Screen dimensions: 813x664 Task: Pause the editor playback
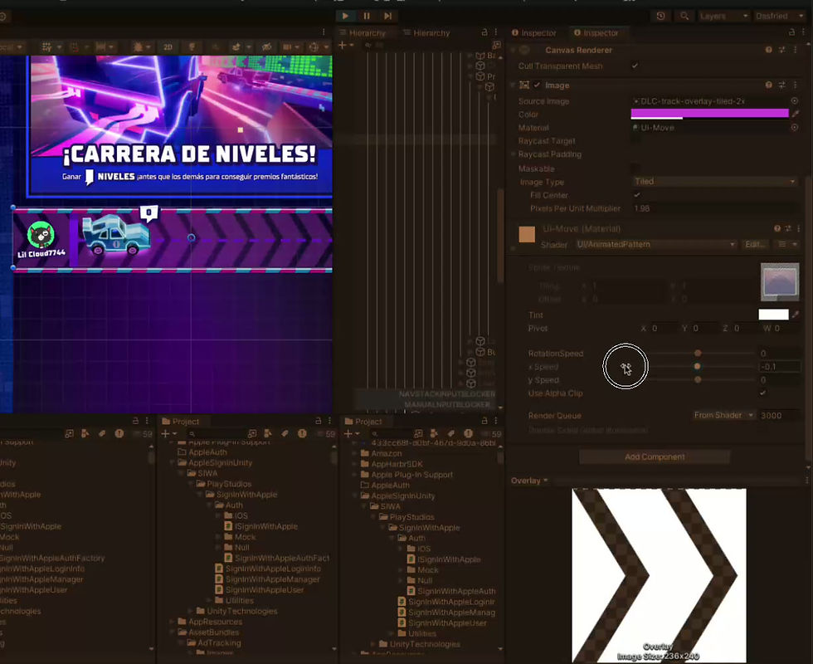click(367, 16)
